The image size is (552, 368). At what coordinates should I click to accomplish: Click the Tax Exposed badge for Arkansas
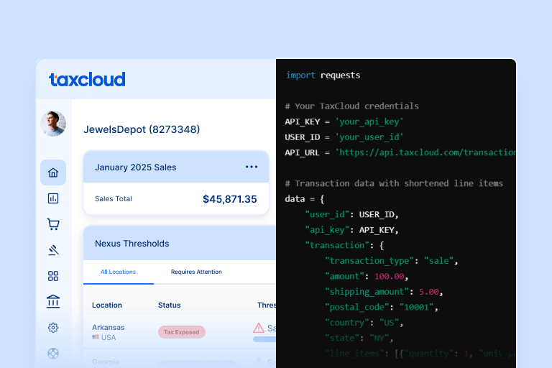click(x=182, y=332)
